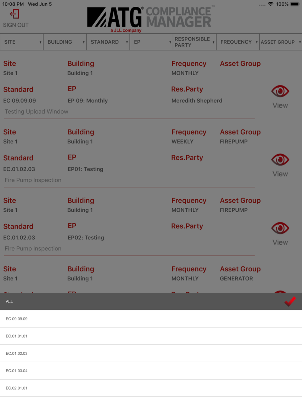Choose EC 09.09.09 from the list

[151, 319]
